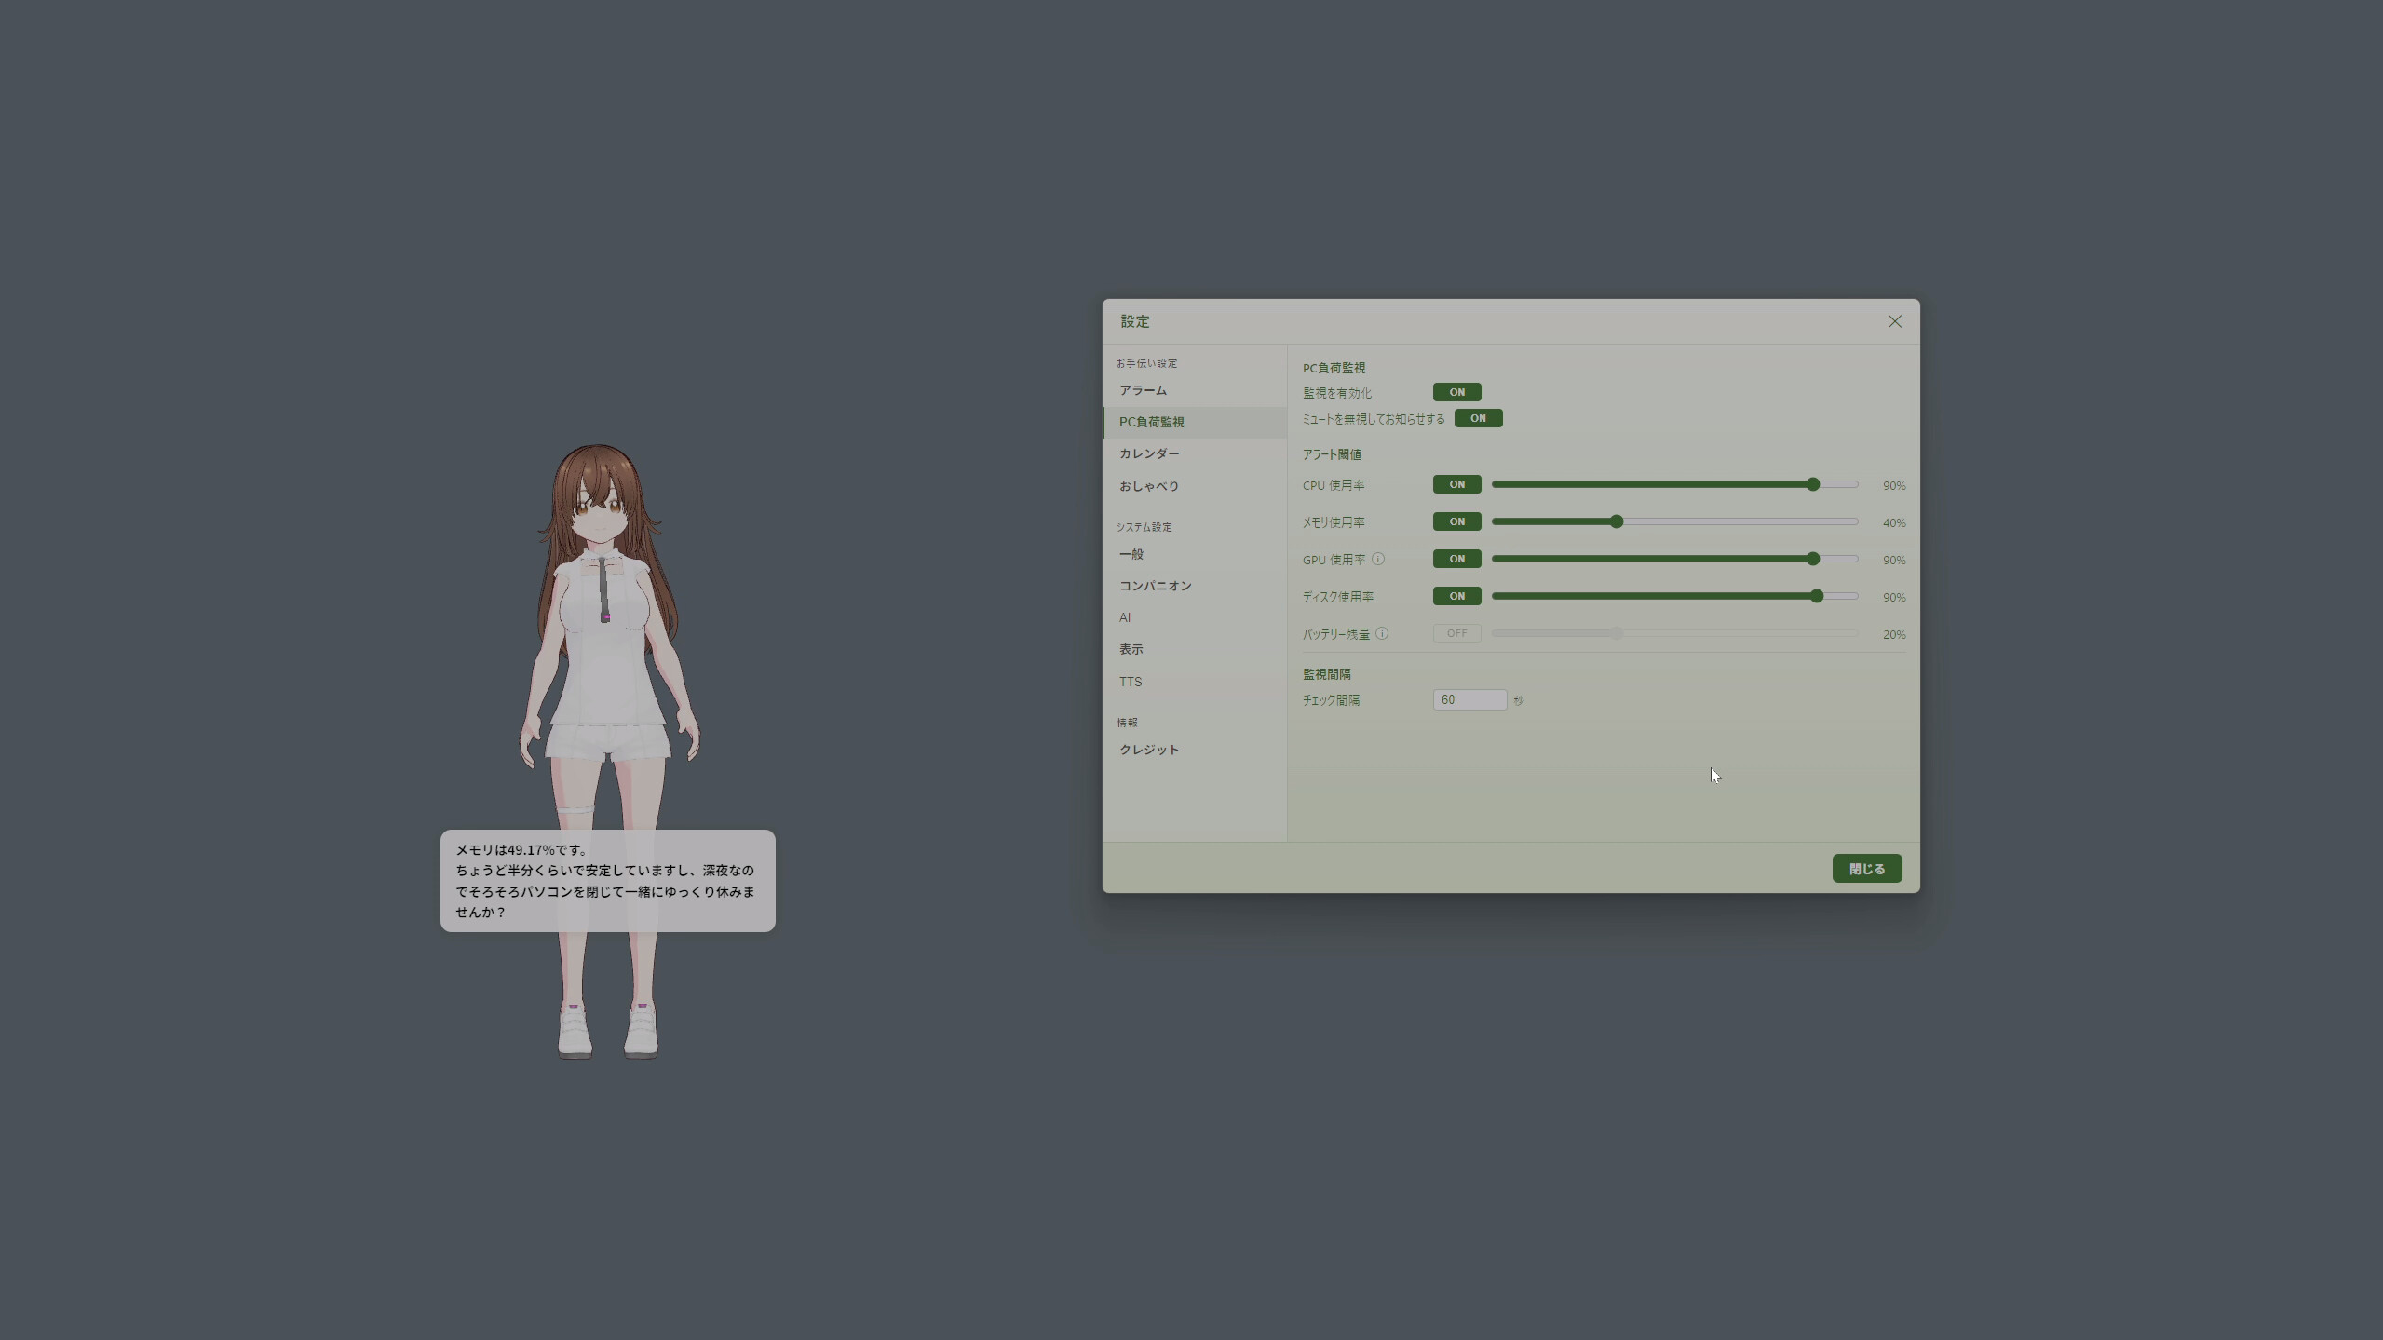Viewport: 2383px width, 1340px height.
Task: Open the TTS settings page
Action: pos(1195,682)
